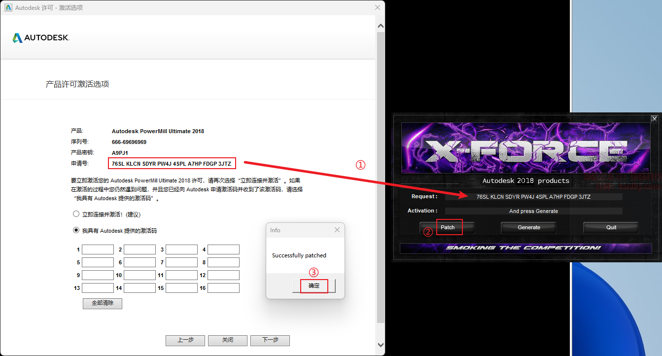Click the Autodesk 许可 - 激活选项 window title
The height and width of the screenshot is (356, 662).
pos(49,8)
